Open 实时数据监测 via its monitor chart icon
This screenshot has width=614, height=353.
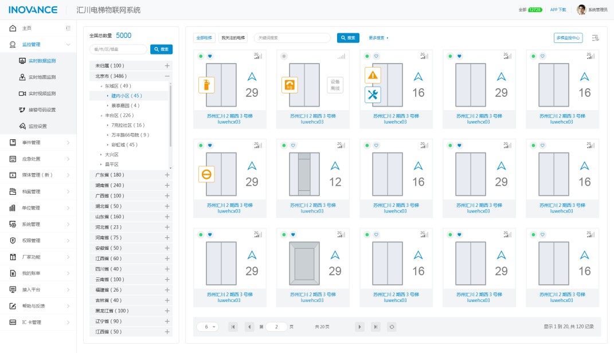22,61
